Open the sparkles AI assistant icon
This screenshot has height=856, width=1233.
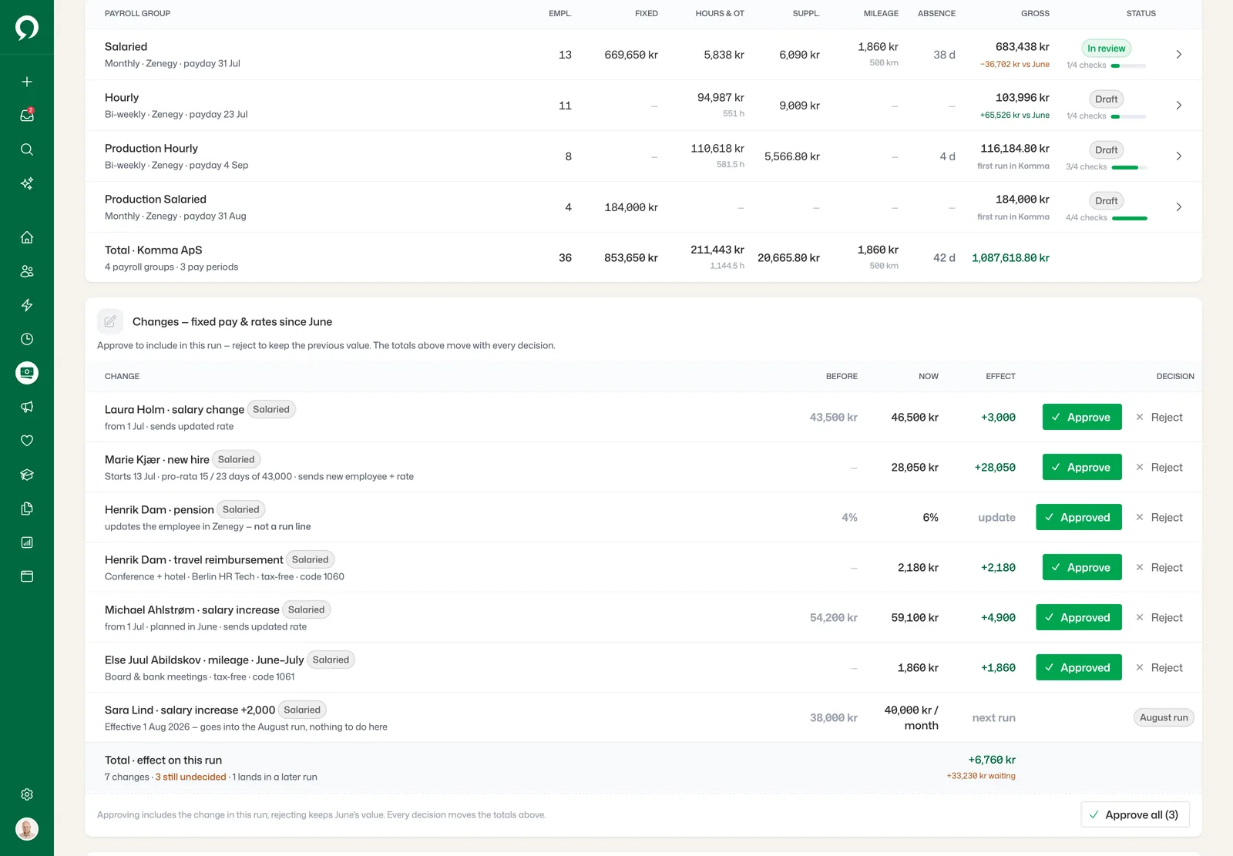coord(27,183)
